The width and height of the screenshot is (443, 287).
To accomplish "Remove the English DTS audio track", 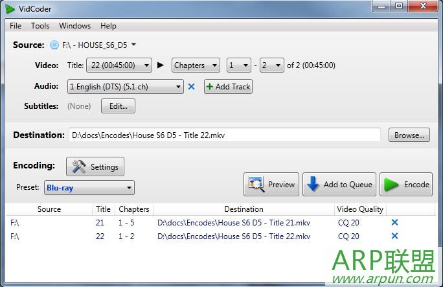I will tap(191, 86).
